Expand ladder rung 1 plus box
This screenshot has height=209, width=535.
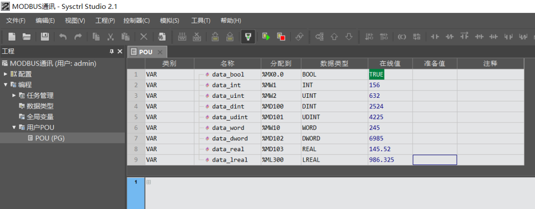(x=149, y=182)
